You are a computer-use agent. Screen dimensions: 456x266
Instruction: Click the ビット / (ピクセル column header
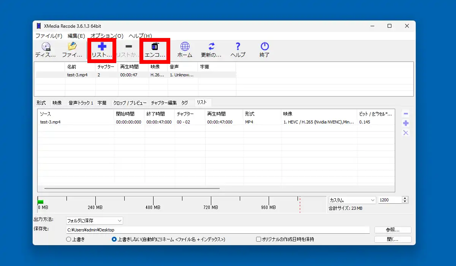coord(376,114)
